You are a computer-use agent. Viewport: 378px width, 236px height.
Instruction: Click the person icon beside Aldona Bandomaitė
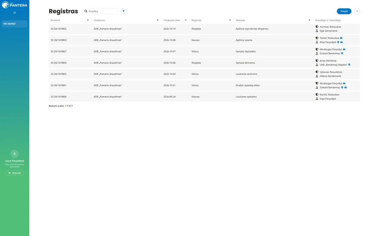(x=317, y=76)
